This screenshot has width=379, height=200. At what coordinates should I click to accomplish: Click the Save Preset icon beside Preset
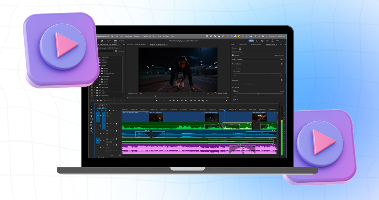(x=282, y=59)
